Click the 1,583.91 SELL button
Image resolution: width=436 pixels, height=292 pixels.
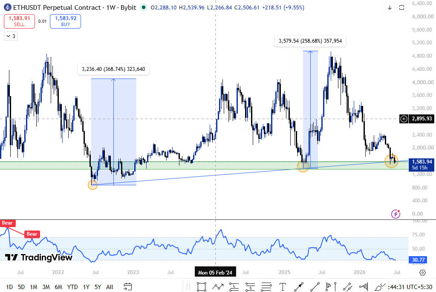tap(19, 21)
